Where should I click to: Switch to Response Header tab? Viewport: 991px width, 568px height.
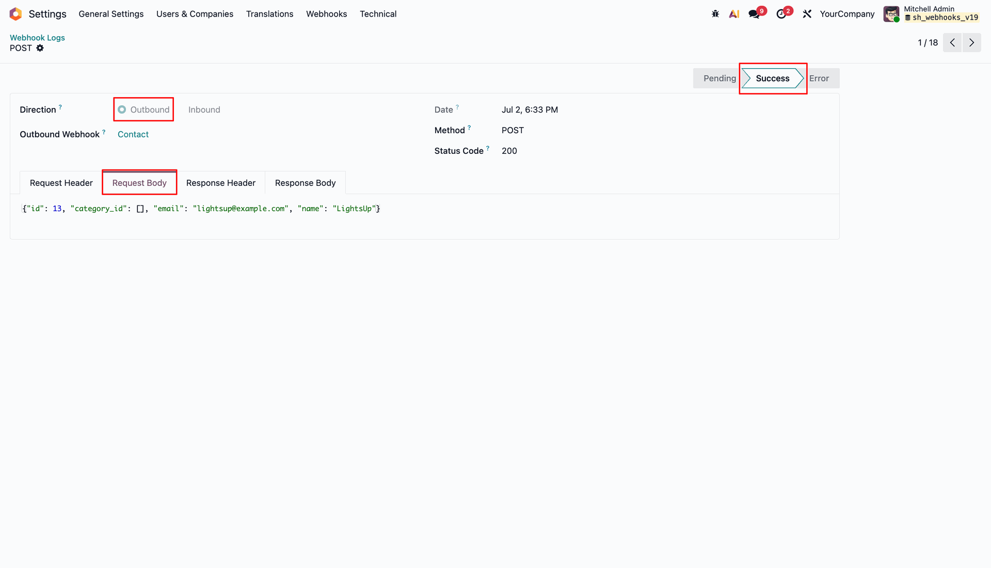point(221,183)
